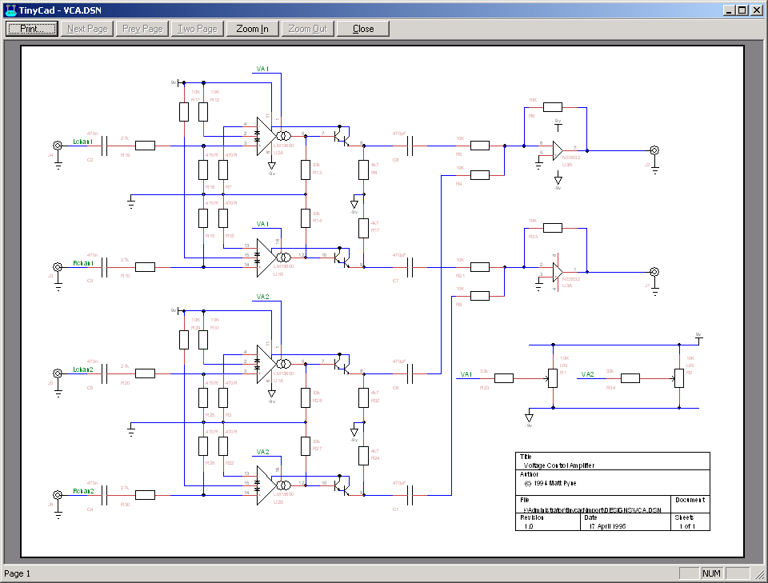Click the Revision 1.0 value
This screenshot has width=768, height=583.
(529, 526)
